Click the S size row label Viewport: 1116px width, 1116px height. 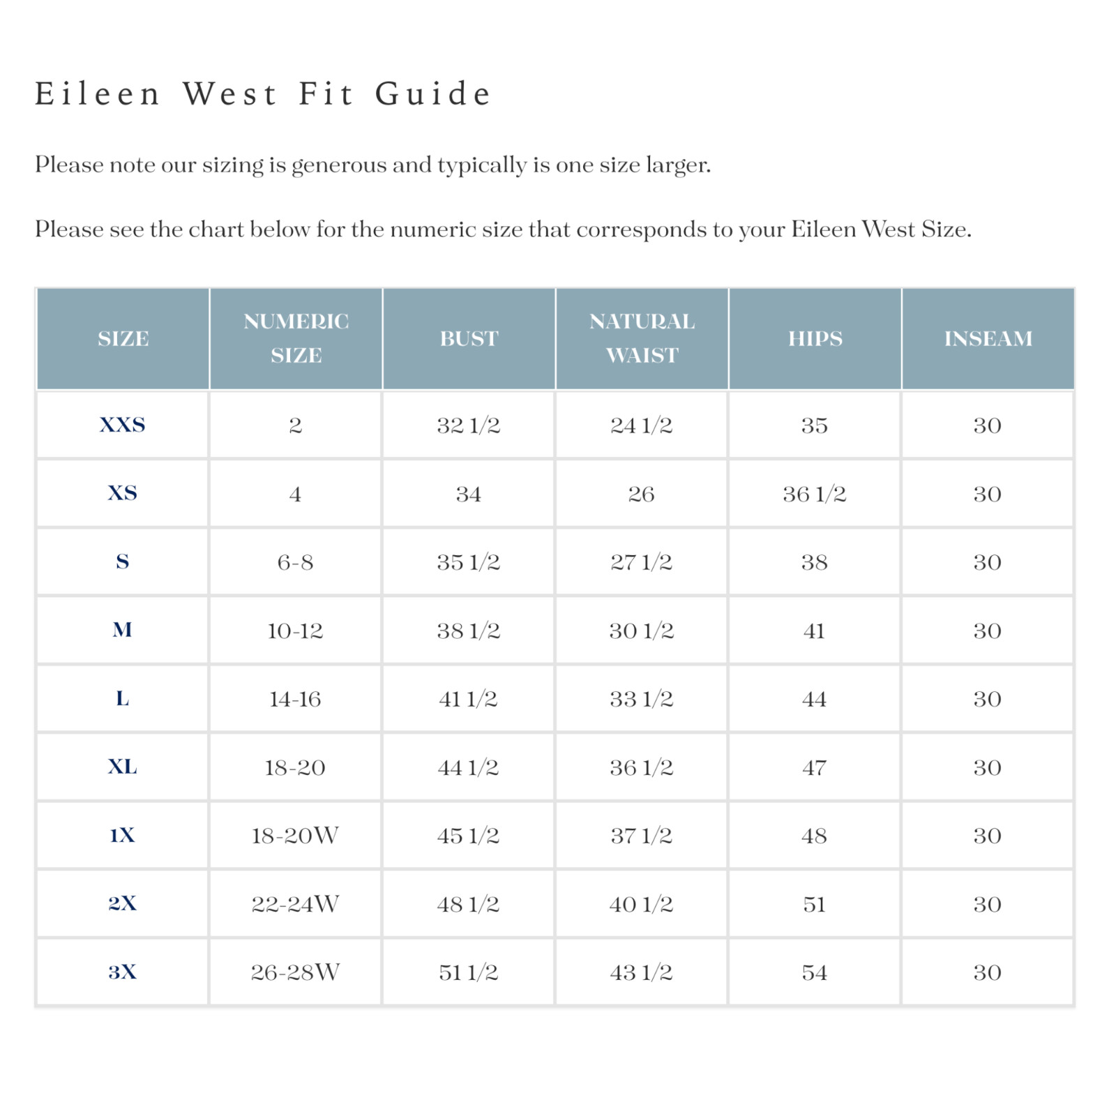[x=123, y=561]
